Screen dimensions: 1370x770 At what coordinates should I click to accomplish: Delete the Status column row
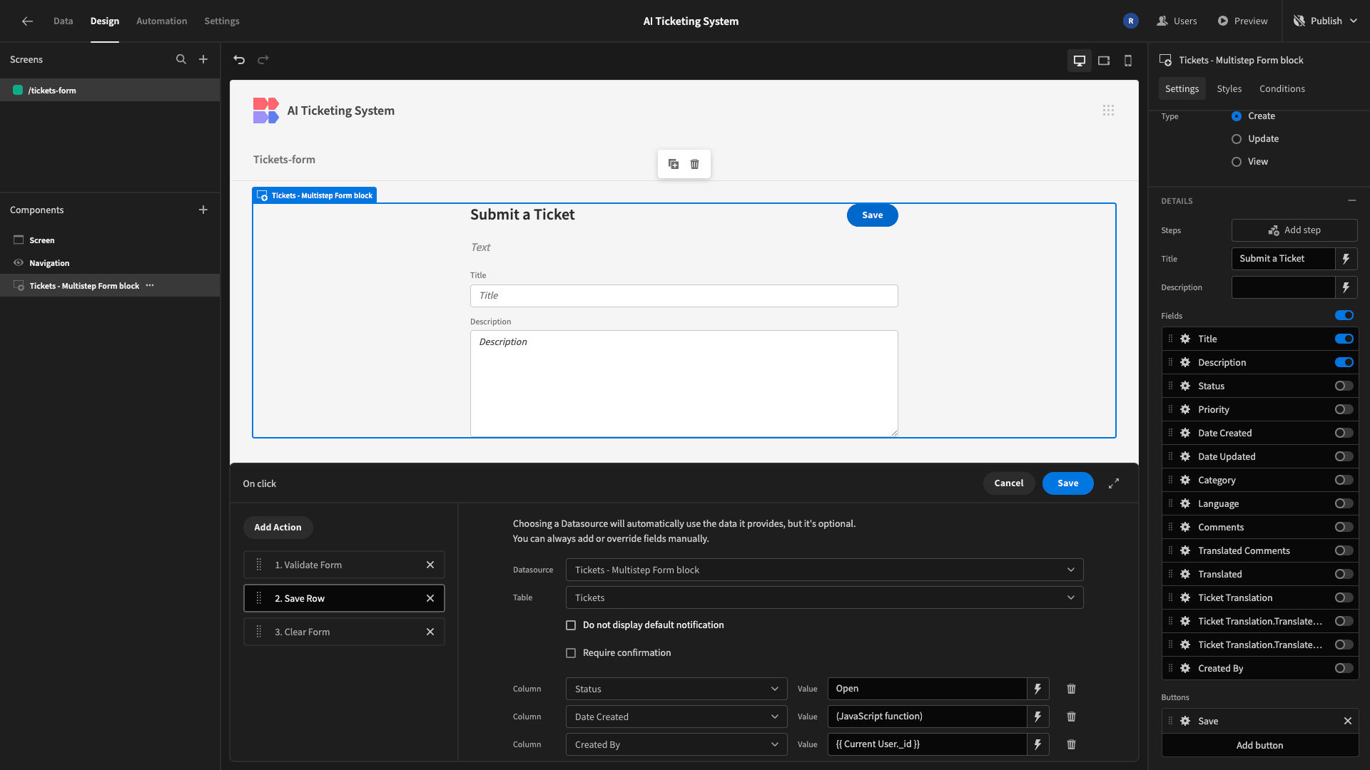pyautogui.click(x=1071, y=689)
